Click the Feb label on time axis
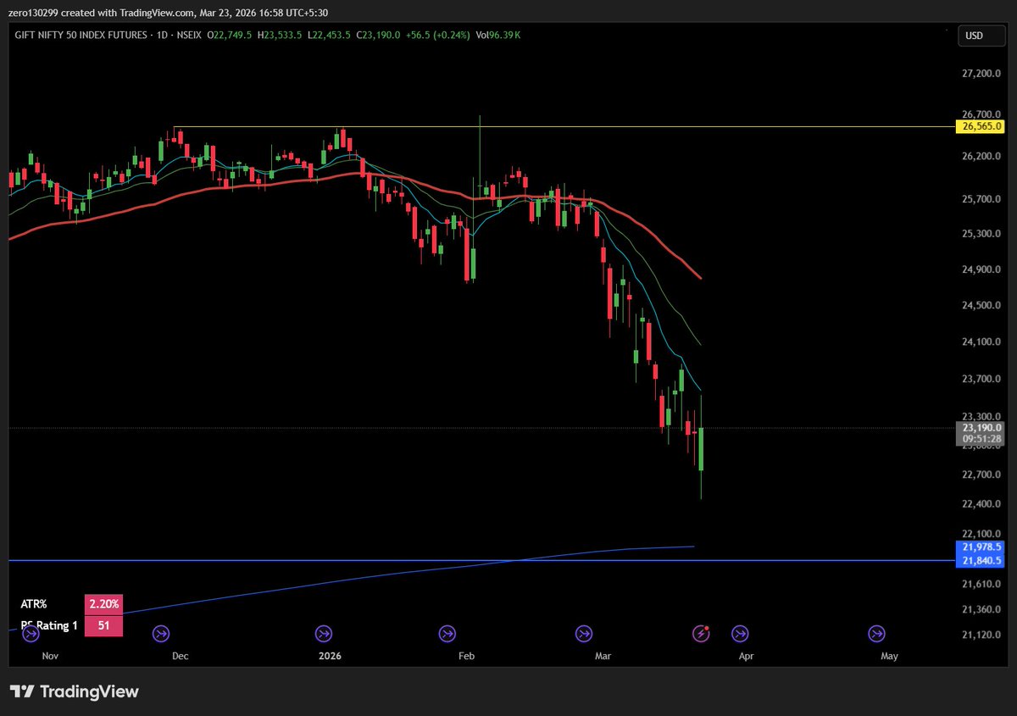 tap(466, 656)
